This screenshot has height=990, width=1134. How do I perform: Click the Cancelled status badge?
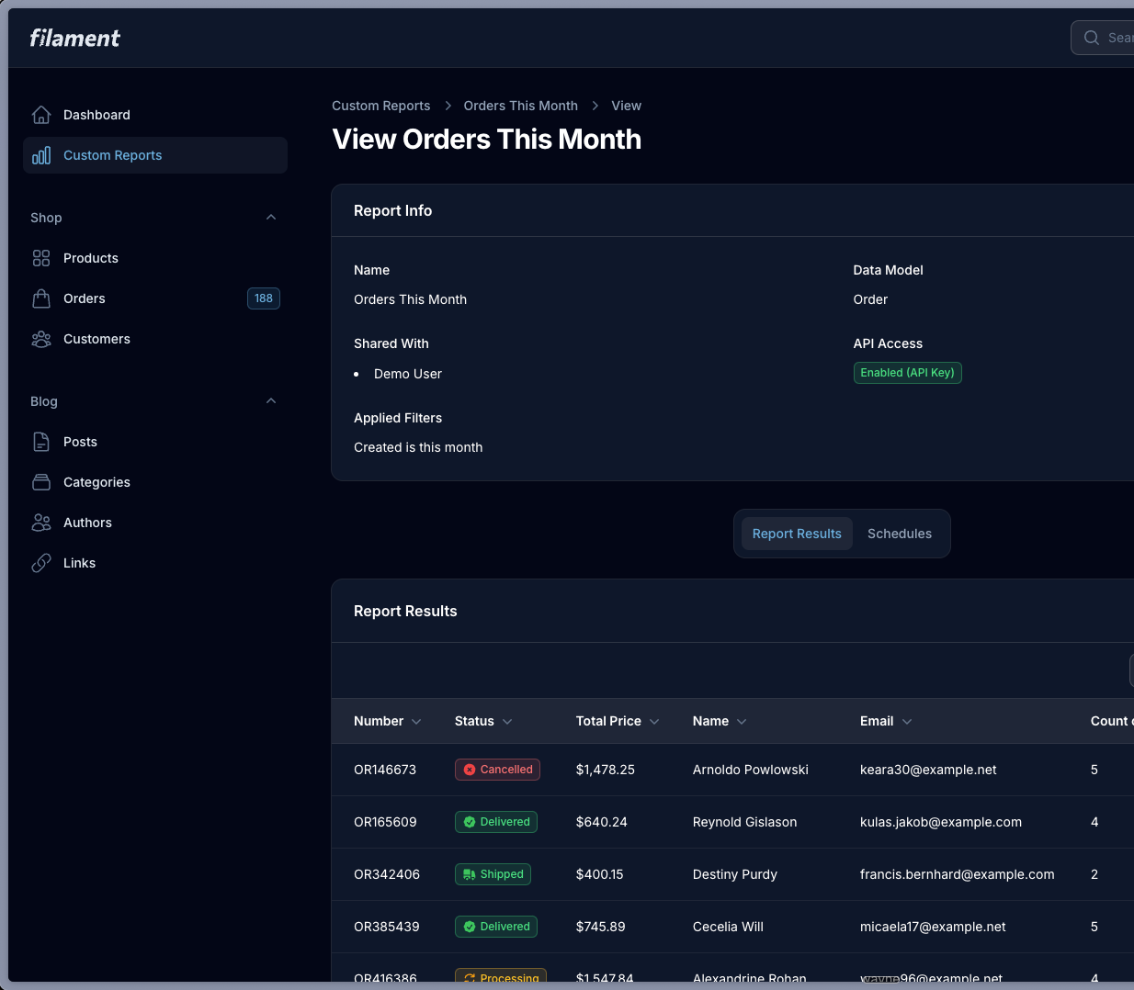coord(497,770)
